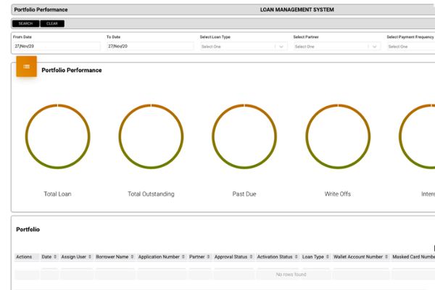Image resolution: width=435 pixels, height=290 pixels.
Task: Click the Portfolio Performance header bar title
Action: (x=41, y=9)
